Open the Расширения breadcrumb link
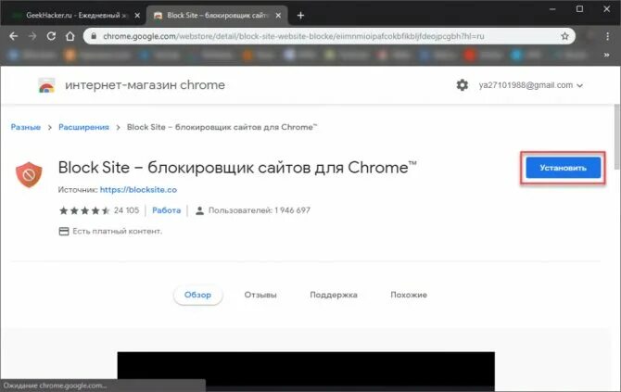Screen dimensions: 621x392 83,127
